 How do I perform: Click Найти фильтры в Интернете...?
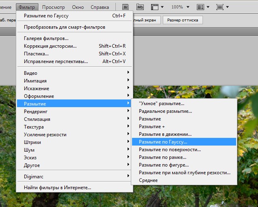coord(58,188)
